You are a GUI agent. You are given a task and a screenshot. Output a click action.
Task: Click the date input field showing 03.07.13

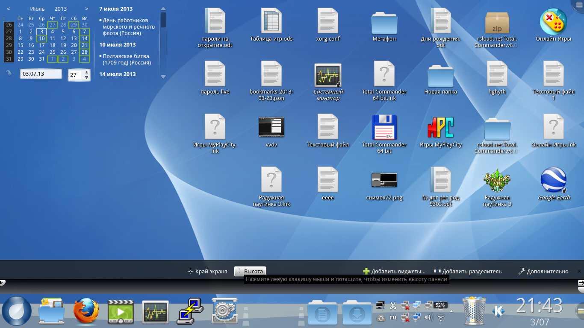coord(41,74)
